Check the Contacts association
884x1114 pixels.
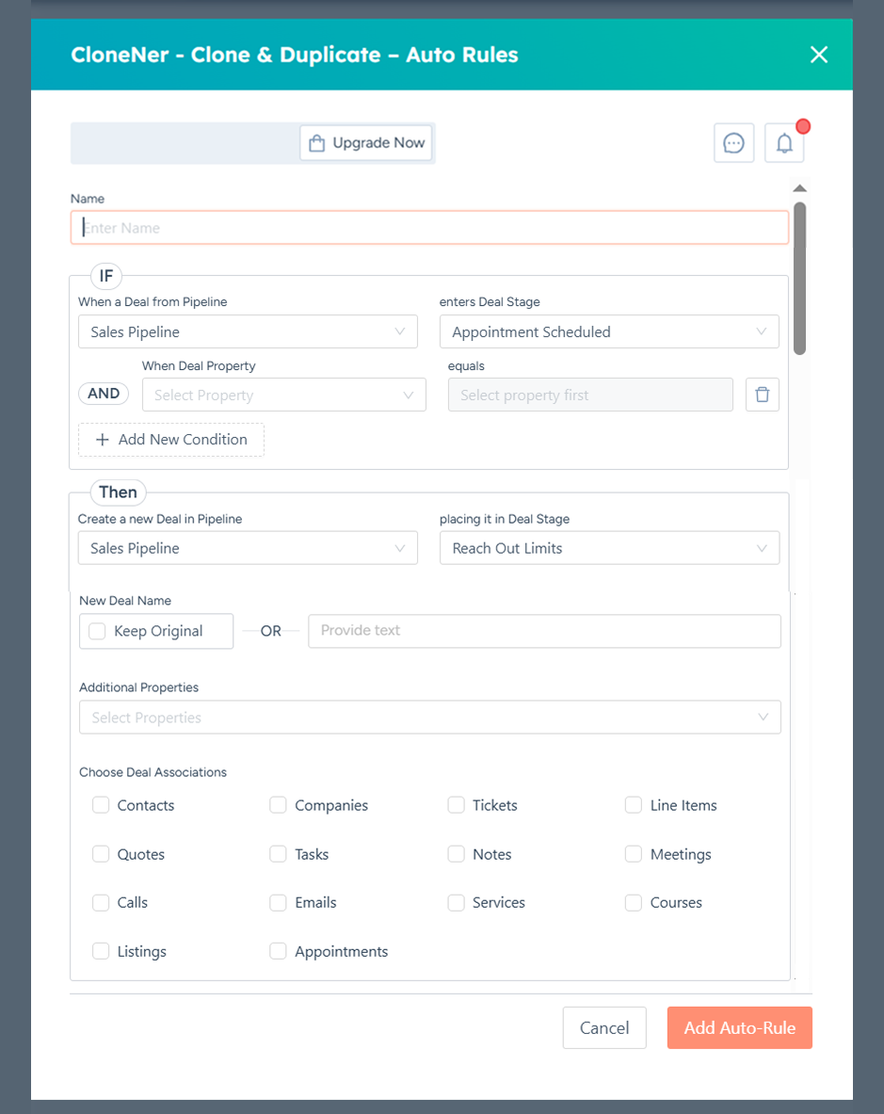point(101,805)
